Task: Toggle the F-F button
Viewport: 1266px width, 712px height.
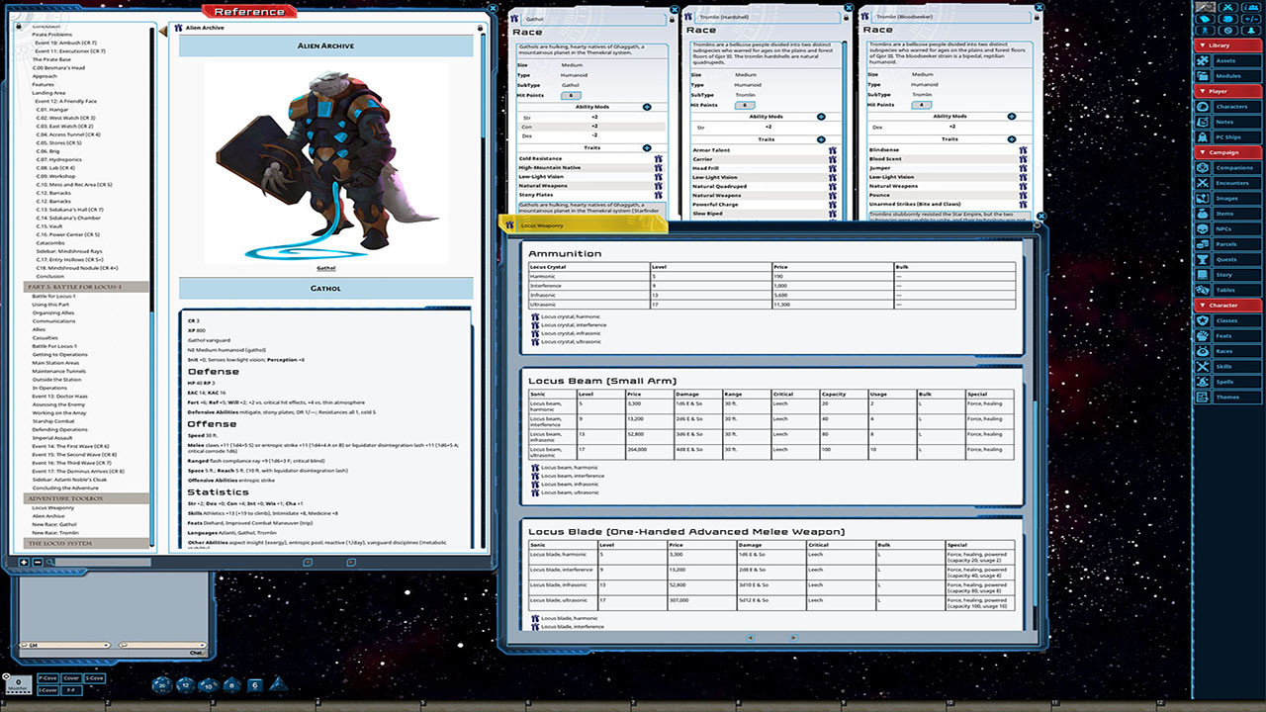Action: pyautogui.click(x=71, y=689)
